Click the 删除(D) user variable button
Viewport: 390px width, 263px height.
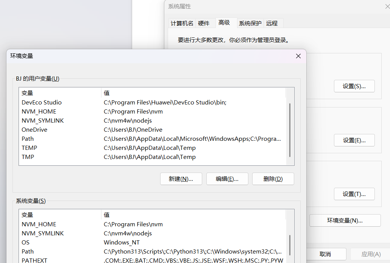tap(273, 179)
